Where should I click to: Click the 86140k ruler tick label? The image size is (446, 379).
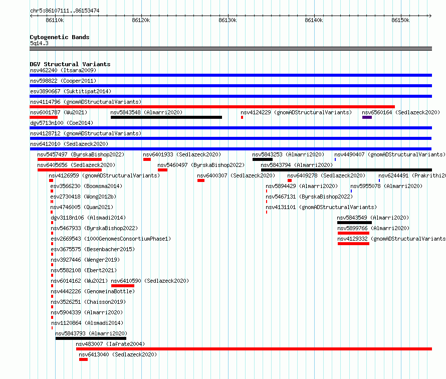314,20
